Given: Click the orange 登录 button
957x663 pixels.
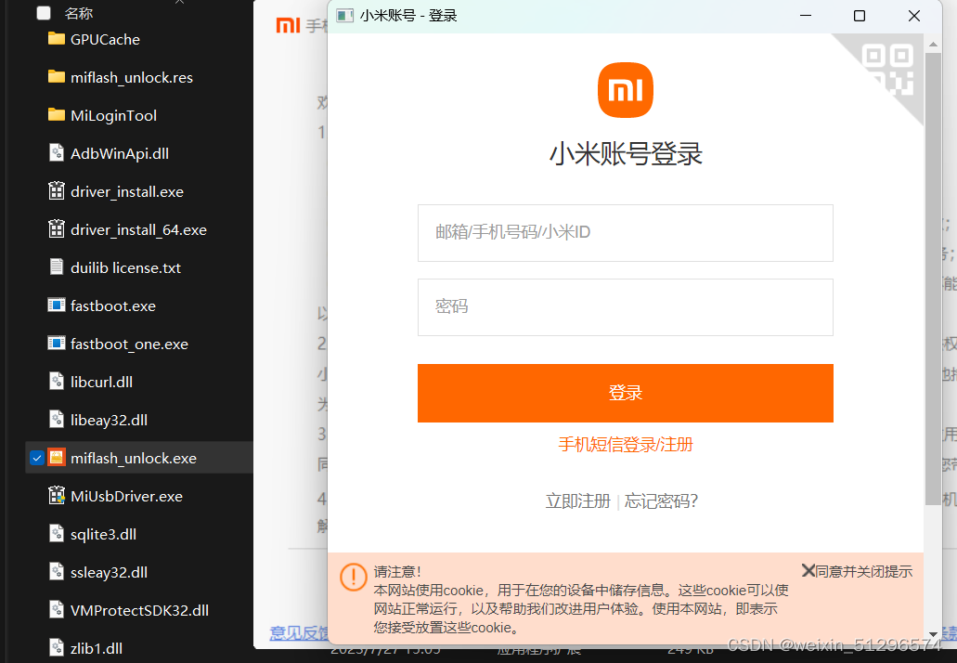Looking at the screenshot, I should pos(625,393).
